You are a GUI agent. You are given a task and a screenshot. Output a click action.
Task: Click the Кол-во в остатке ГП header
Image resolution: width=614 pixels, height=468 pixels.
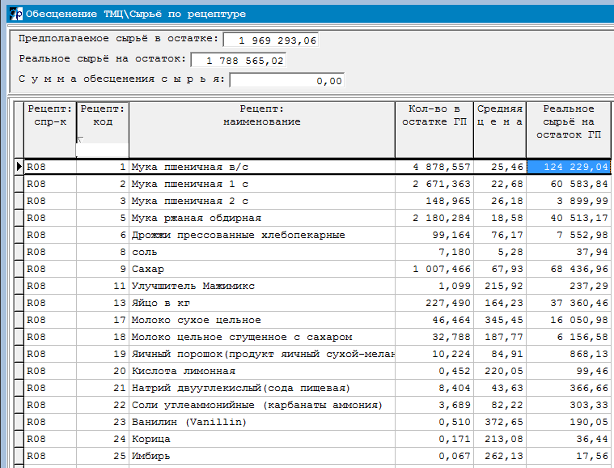(434, 115)
